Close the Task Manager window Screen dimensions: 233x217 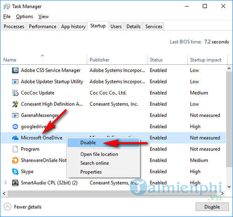pyautogui.click(x=223, y=6)
